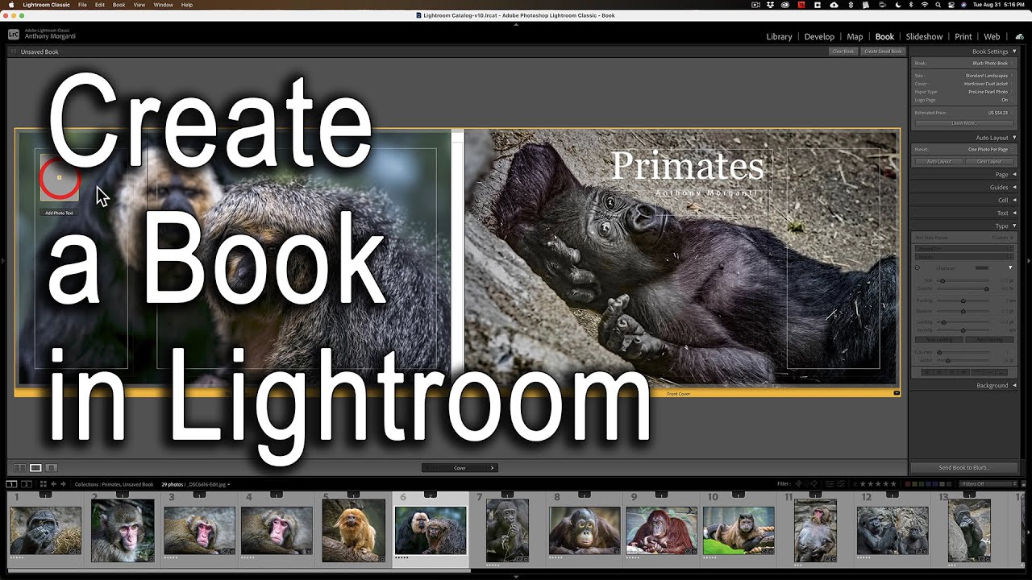This screenshot has width=1032, height=580.
Task: Switch to the Map module
Action: tap(855, 36)
